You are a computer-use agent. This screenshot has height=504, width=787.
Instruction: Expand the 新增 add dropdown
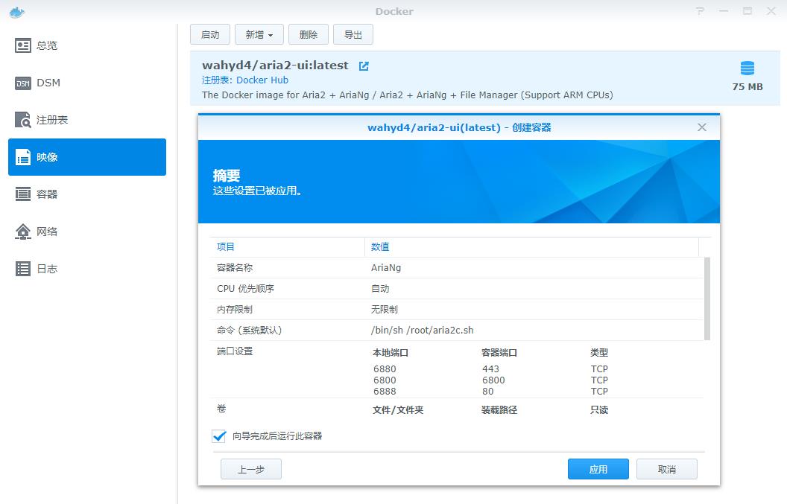[x=259, y=34]
